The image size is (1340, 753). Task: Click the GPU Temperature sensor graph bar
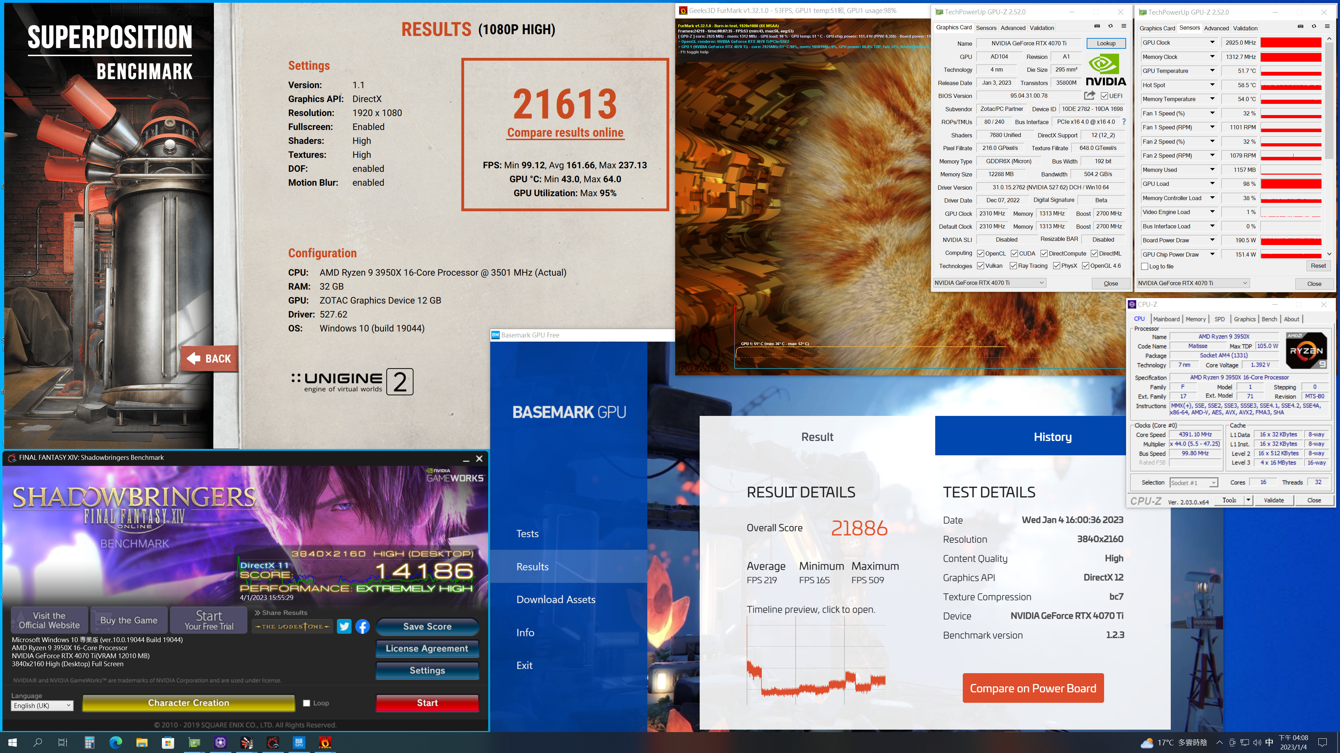tap(1290, 71)
